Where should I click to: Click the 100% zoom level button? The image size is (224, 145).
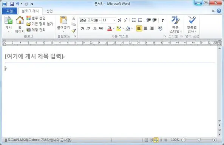pos(175,140)
